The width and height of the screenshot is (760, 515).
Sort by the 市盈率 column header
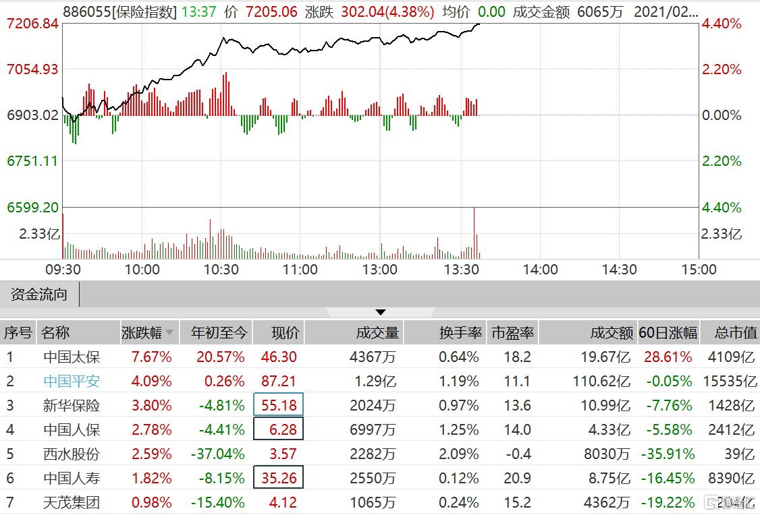512,332
